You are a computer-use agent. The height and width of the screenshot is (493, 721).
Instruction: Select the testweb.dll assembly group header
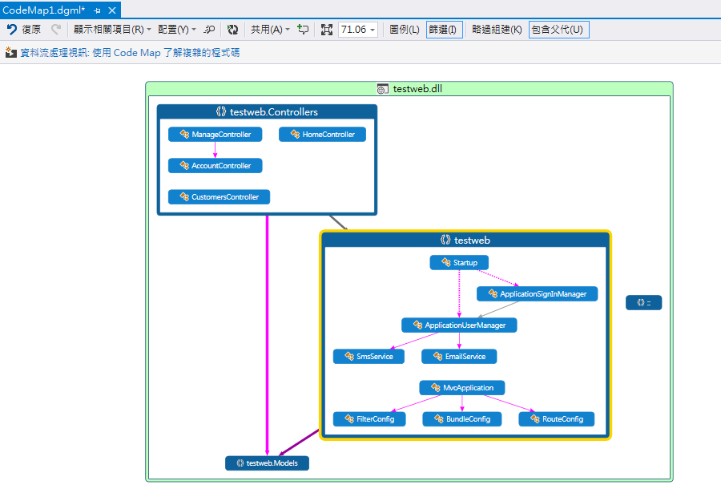[409, 89]
